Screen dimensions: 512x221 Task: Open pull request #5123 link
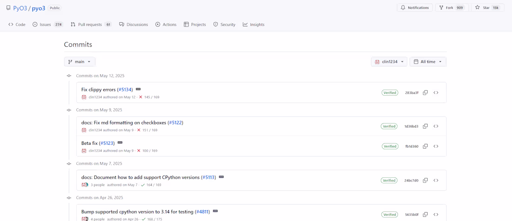pos(107,143)
